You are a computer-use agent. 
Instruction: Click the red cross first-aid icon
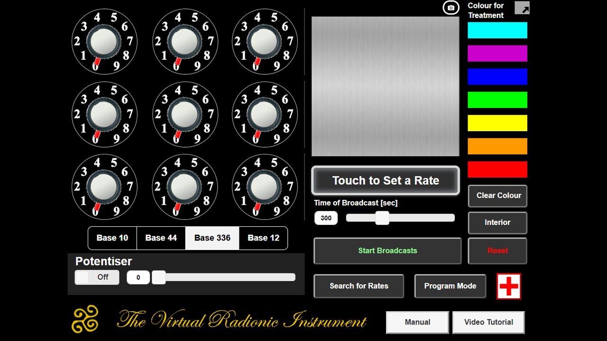509,286
